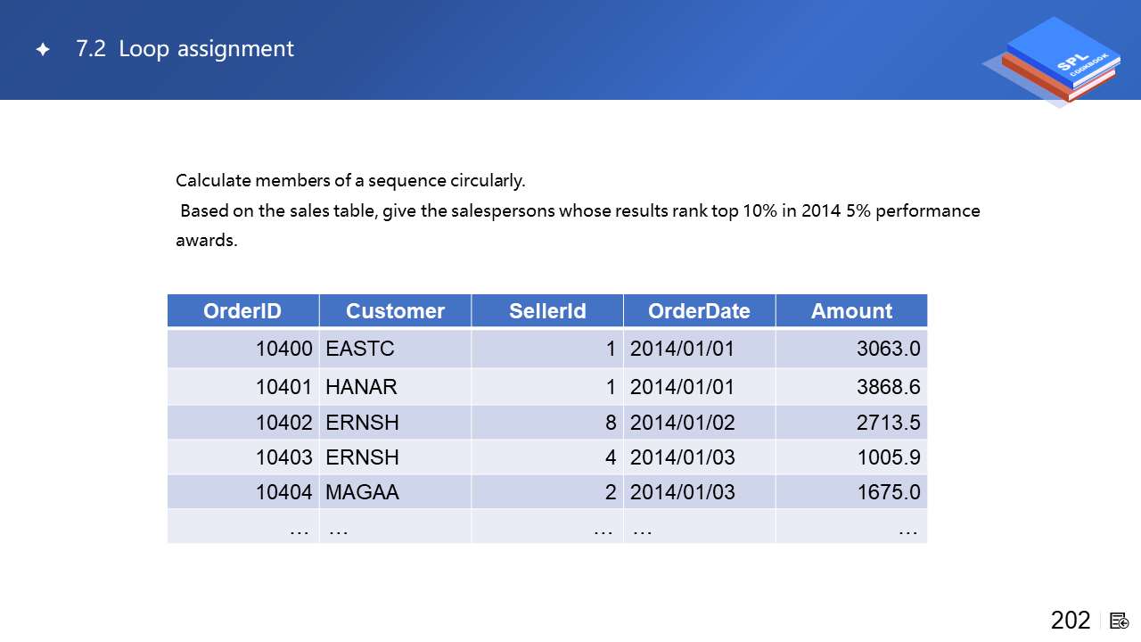The image size is (1141, 642).
Task: Click the amount cell 1675.0
Action: click(888, 492)
